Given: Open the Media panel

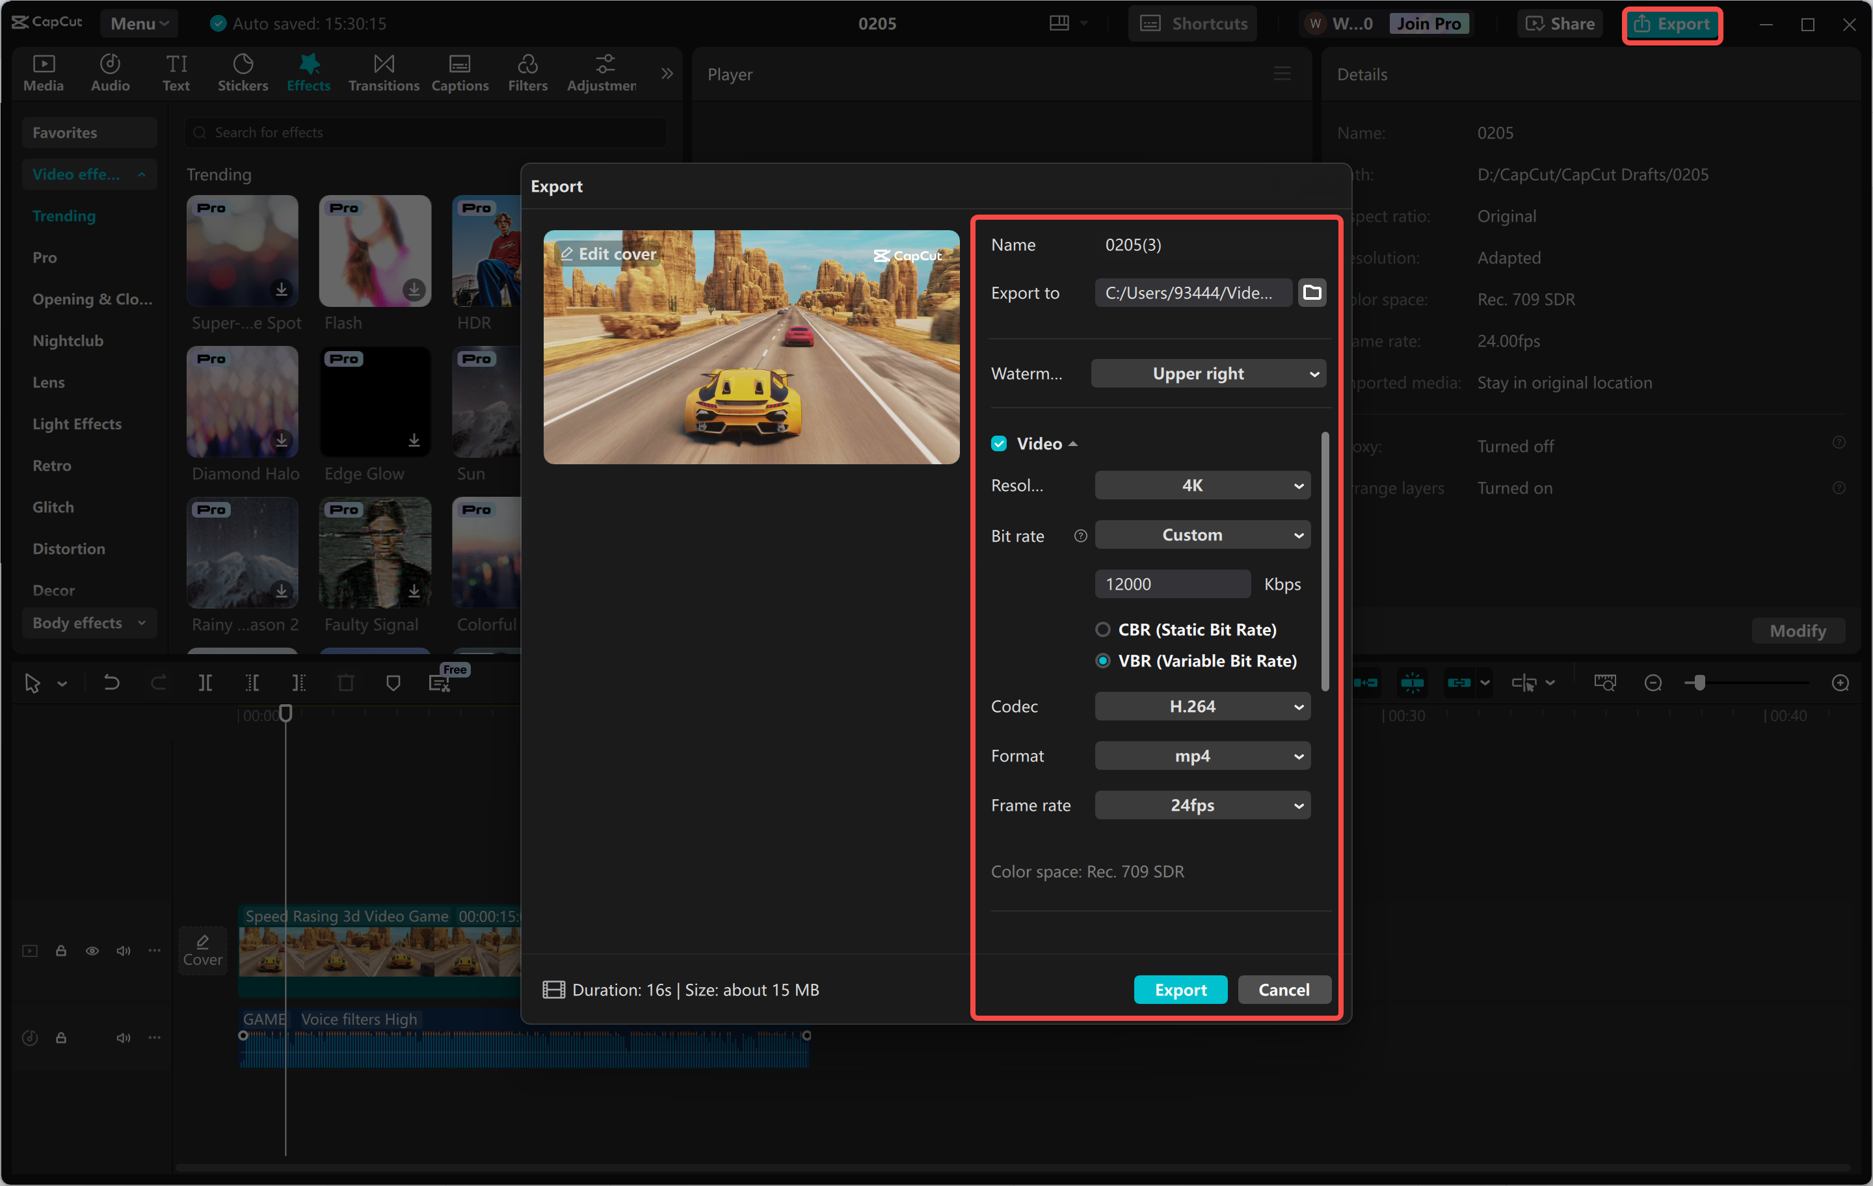Looking at the screenshot, I should (44, 72).
